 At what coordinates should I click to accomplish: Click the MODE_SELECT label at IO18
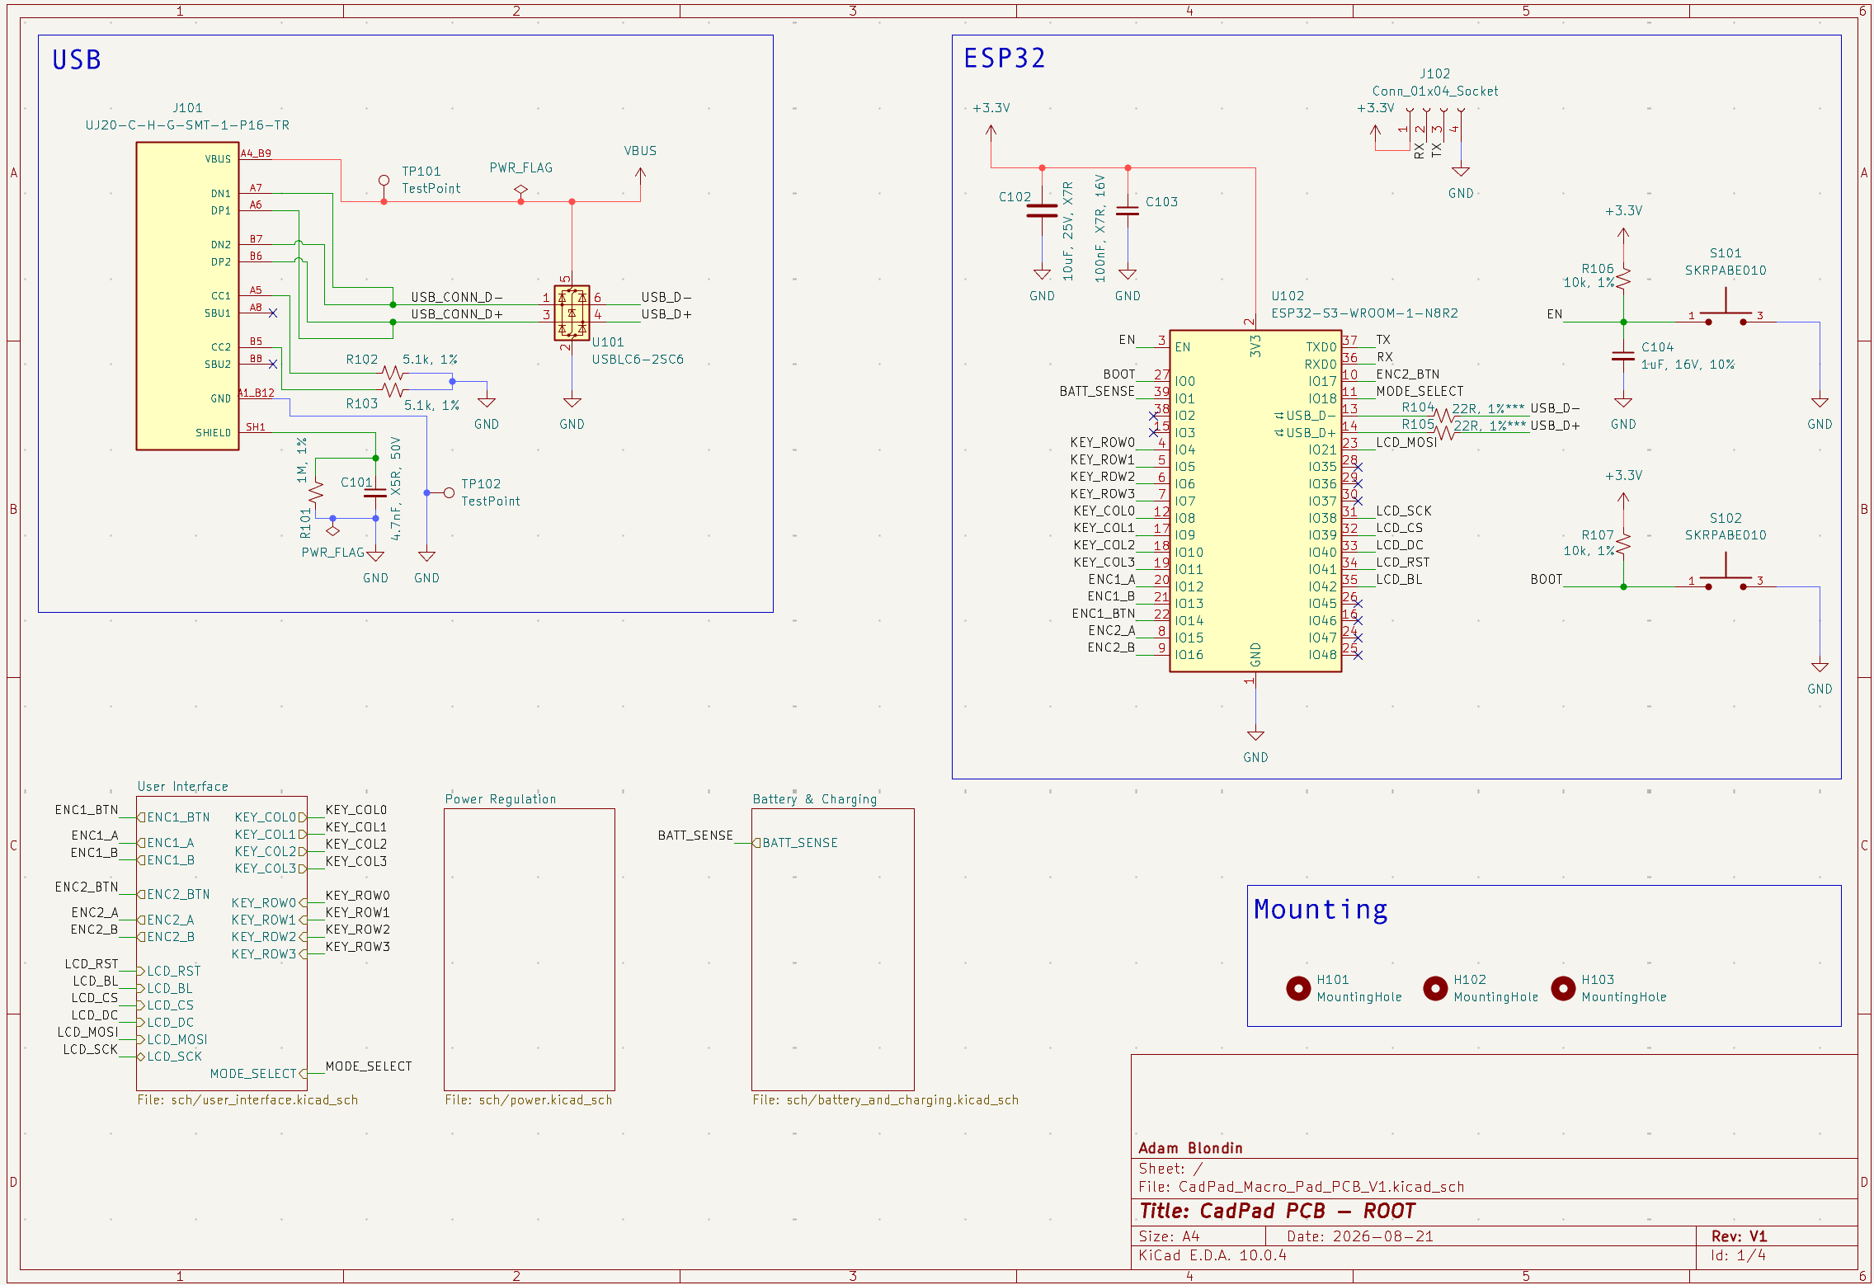[1420, 391]
